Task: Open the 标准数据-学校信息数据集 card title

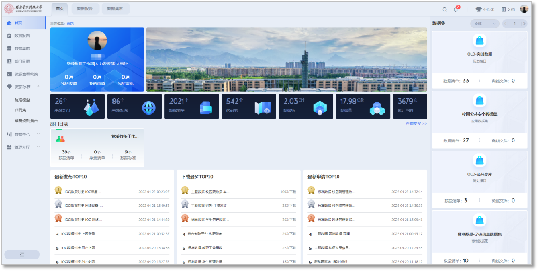Action: 479,234
